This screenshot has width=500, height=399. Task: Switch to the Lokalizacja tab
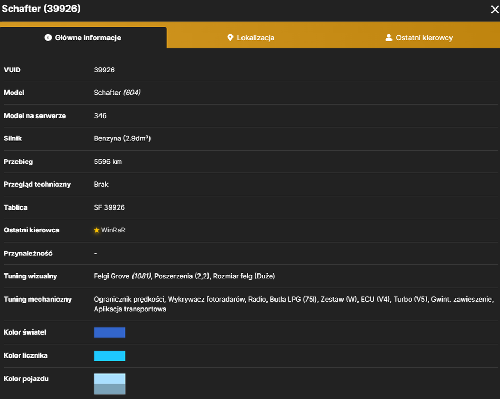pos(251,38)
